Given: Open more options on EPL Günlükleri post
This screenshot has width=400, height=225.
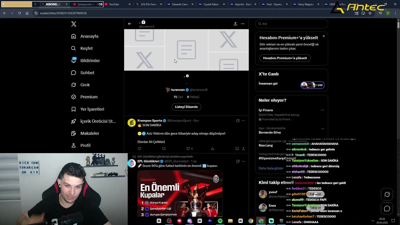Looking at the screenshot, I should 243,161.
